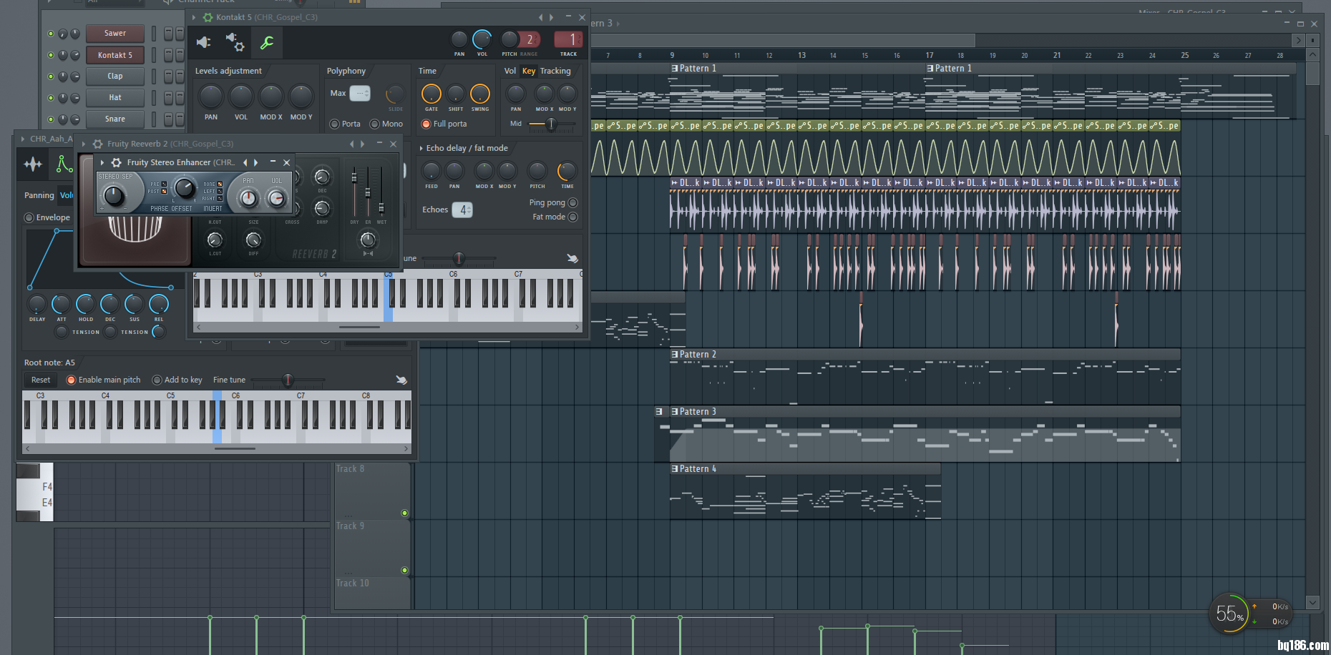Image resolution: width=1331 pixels, height=655 pixels.
Task: Select INVERT LEFT in Stereo Enhancer
Action: (x=220, y=191)
